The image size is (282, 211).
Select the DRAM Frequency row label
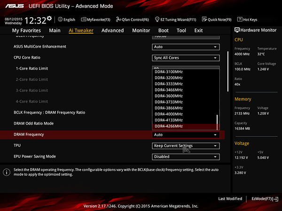[x=29, y=135]
